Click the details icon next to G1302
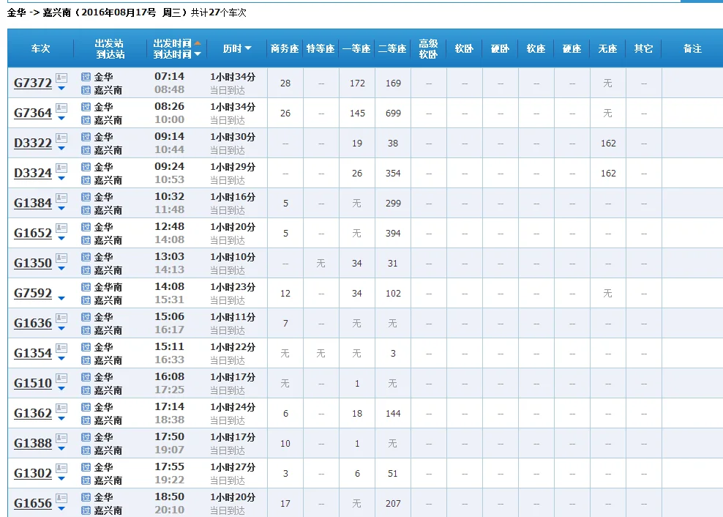723x517 pixels. (61, 469)
